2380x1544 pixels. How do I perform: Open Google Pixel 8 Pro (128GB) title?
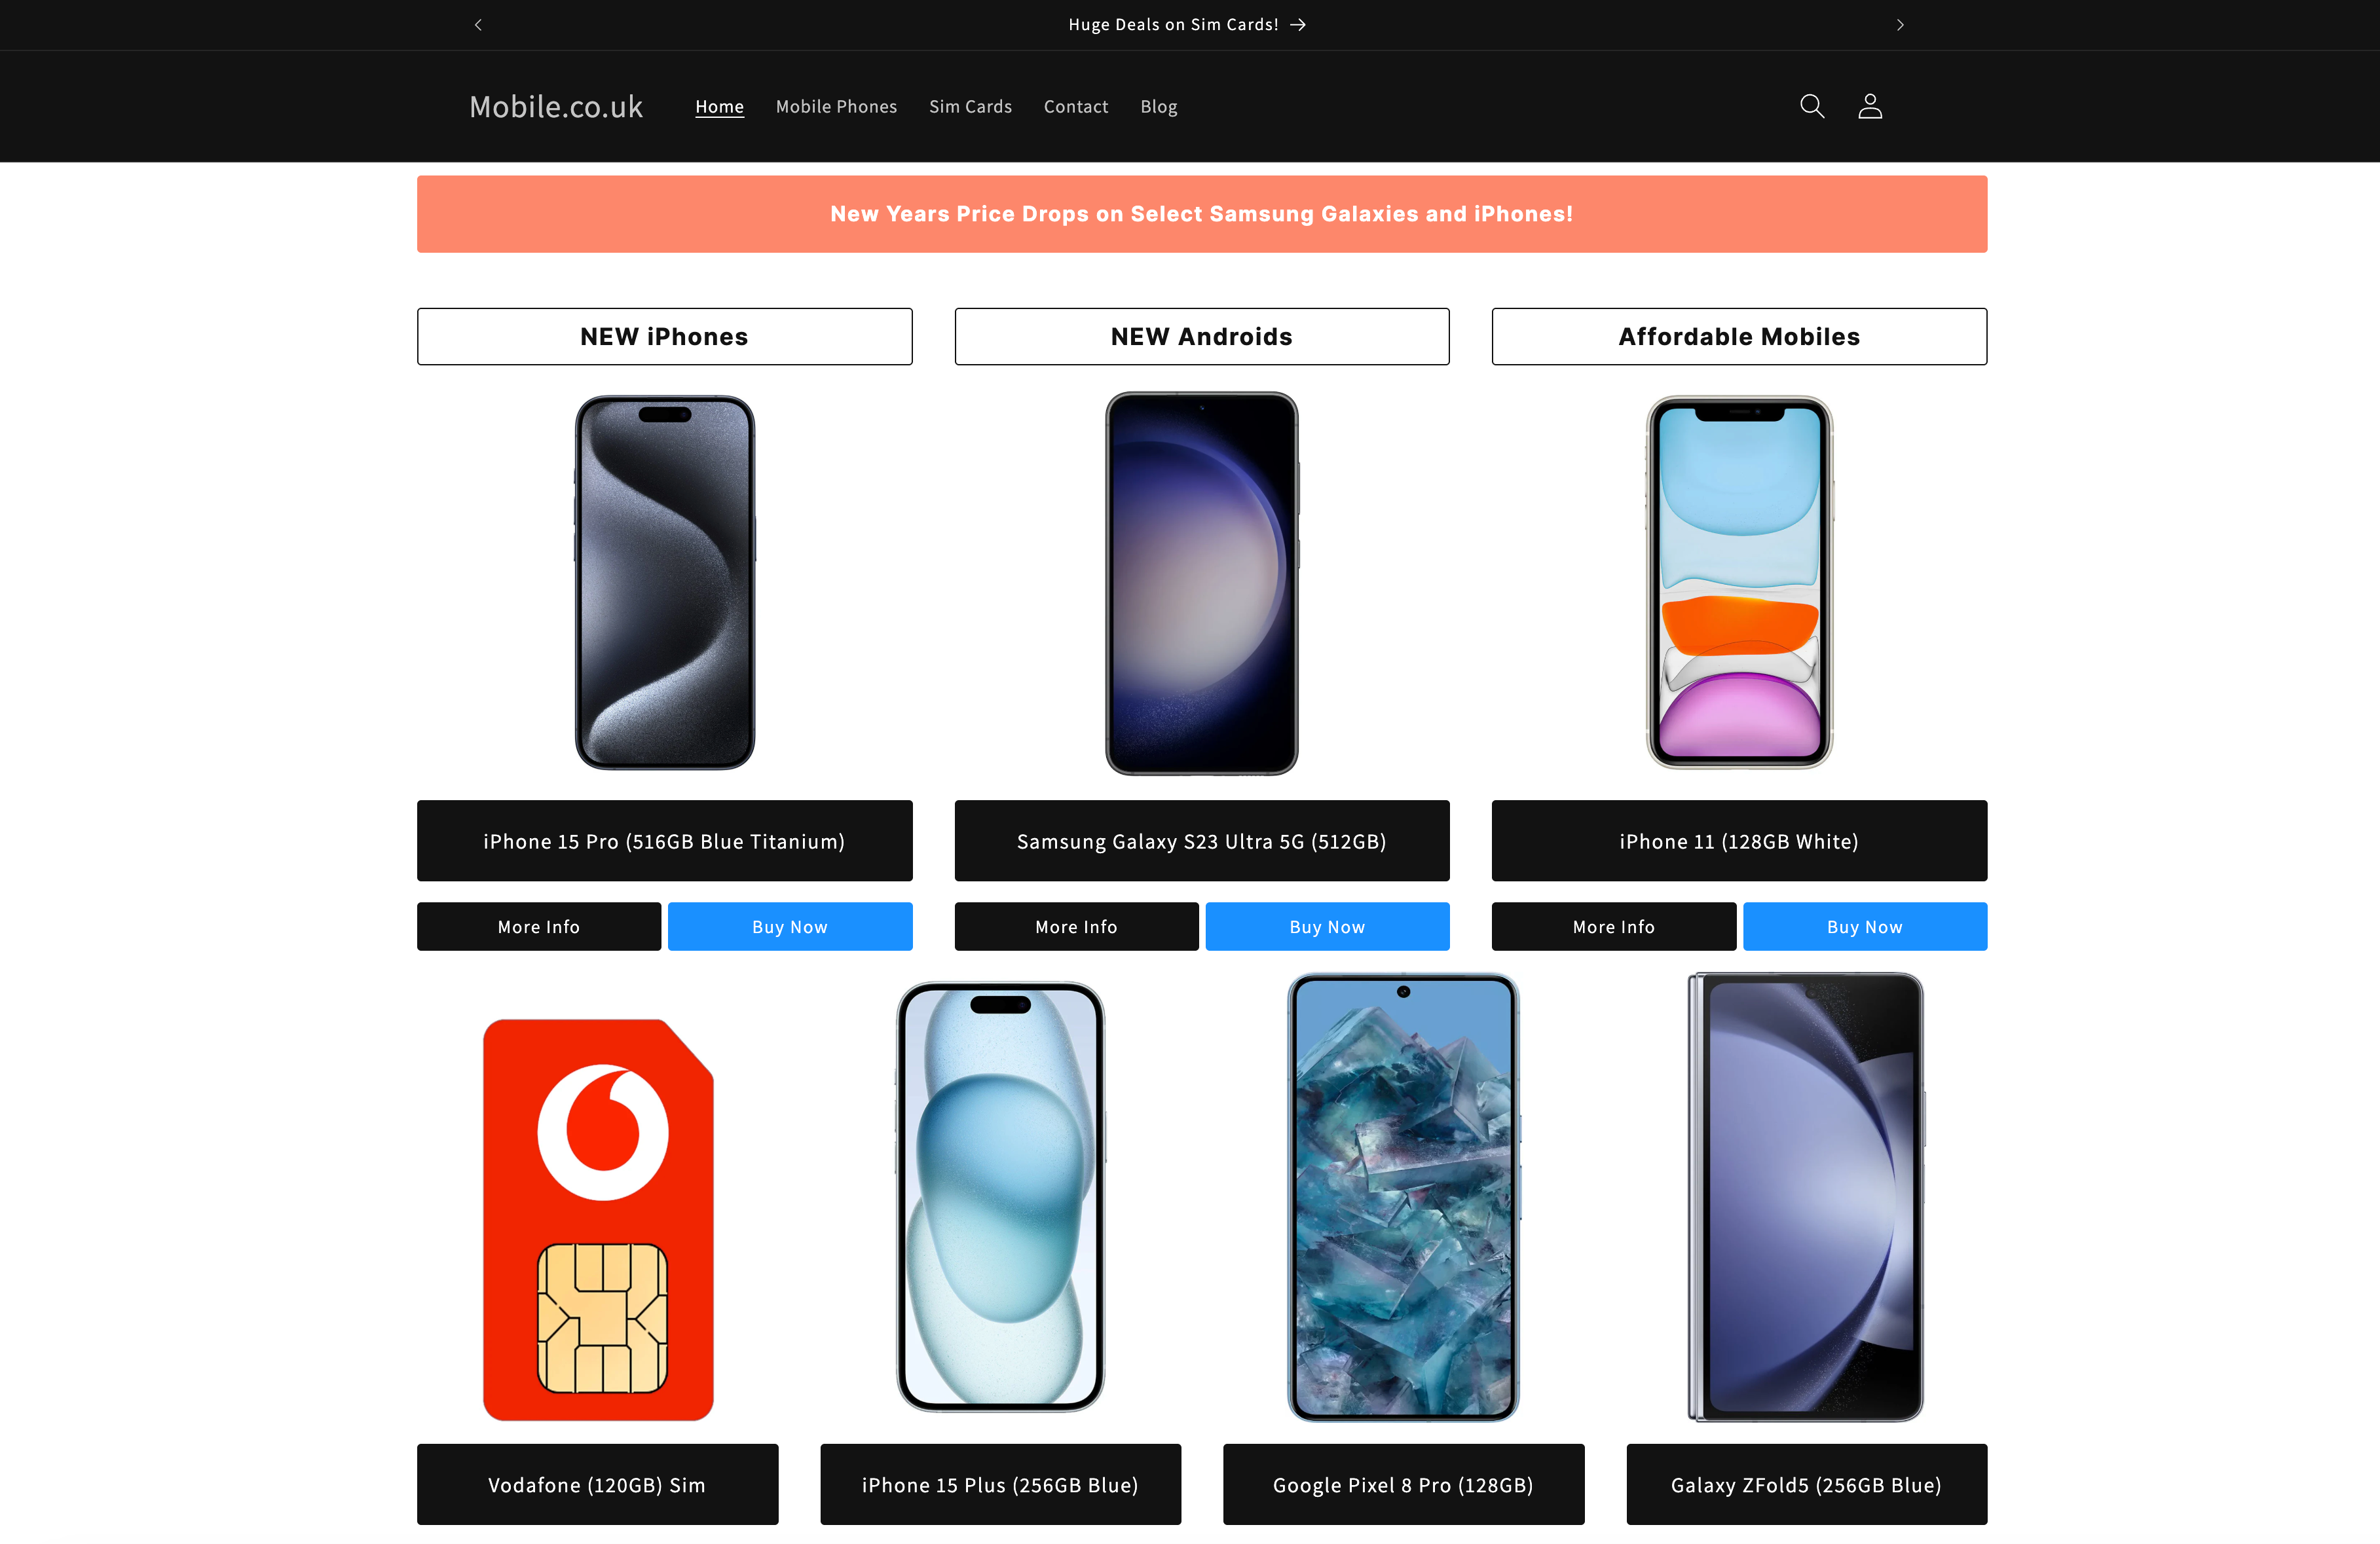tap(1403, 1485)
